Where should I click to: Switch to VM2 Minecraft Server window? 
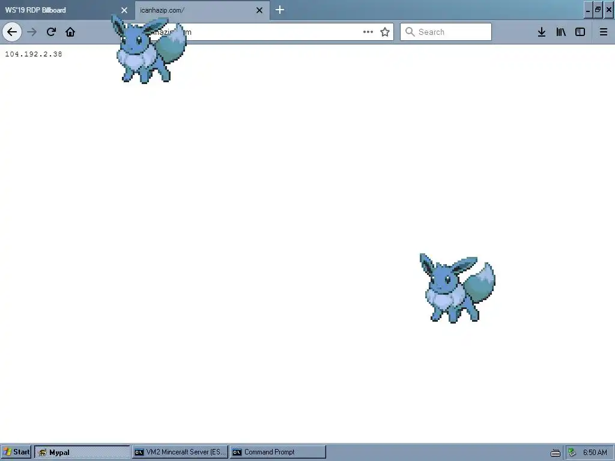[x=180, y=452]
